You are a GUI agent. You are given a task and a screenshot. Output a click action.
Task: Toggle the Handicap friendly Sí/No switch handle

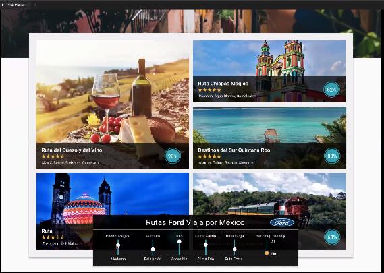click(267, 253)
